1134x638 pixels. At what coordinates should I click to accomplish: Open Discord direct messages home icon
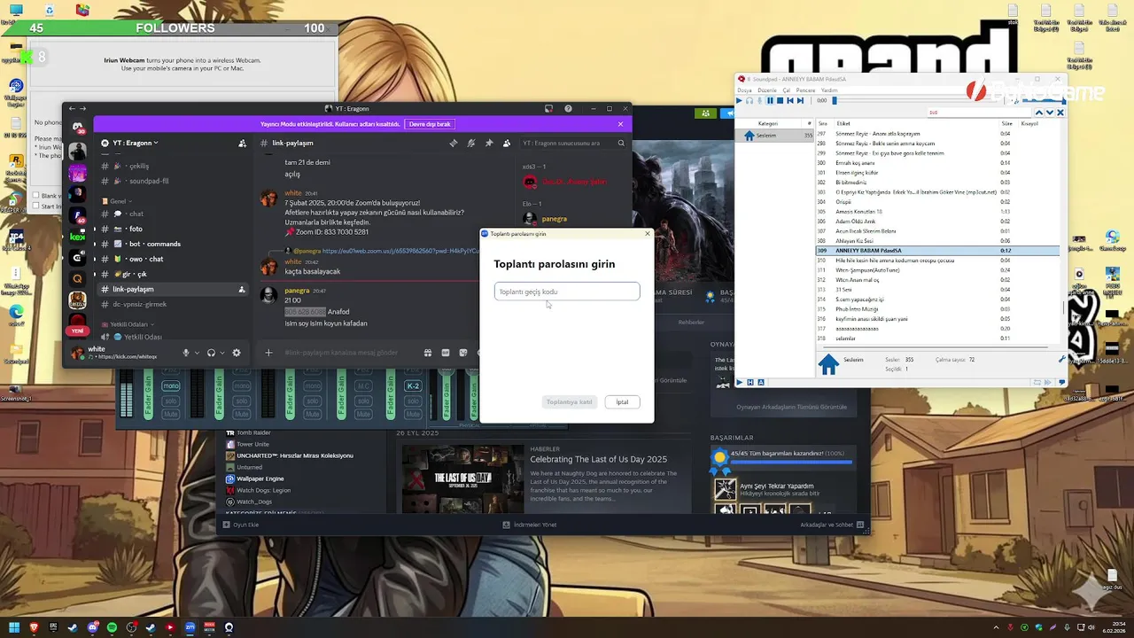77,127
